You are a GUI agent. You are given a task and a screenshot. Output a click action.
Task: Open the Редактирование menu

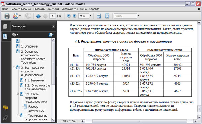pos(21,9)
